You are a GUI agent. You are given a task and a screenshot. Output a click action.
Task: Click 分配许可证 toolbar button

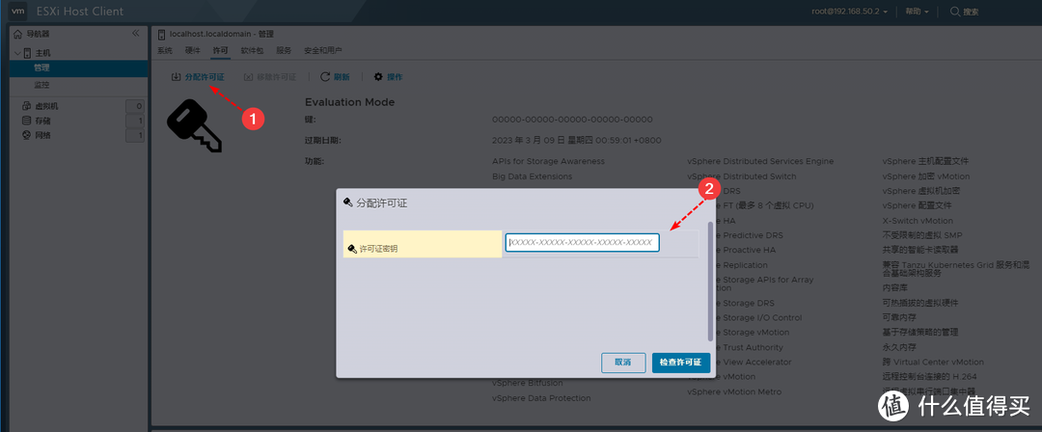198,77
